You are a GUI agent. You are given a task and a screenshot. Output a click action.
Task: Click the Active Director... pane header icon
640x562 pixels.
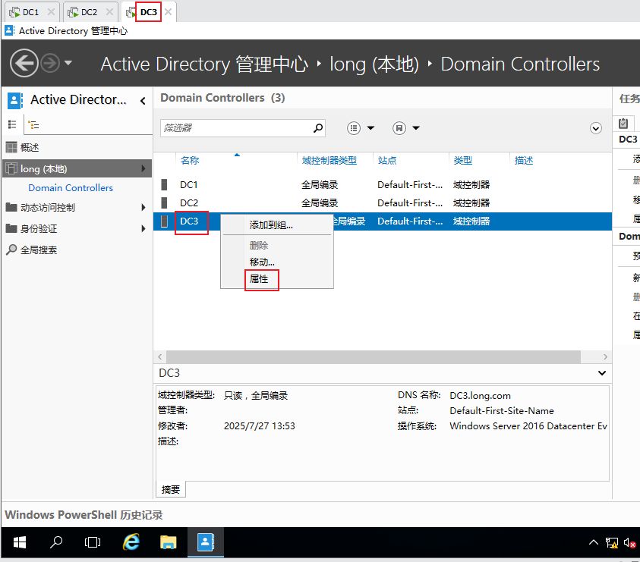14,100
